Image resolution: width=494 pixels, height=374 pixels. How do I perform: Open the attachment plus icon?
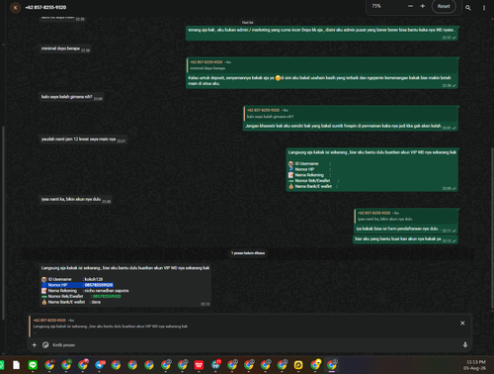(35, 345)
